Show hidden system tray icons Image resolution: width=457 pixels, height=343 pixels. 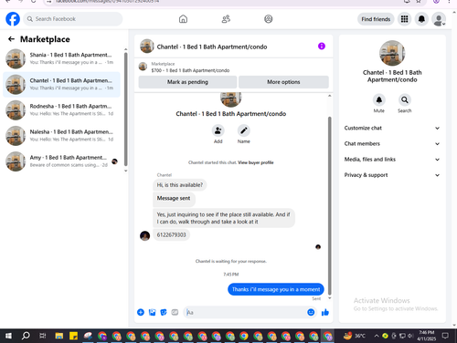377,336
